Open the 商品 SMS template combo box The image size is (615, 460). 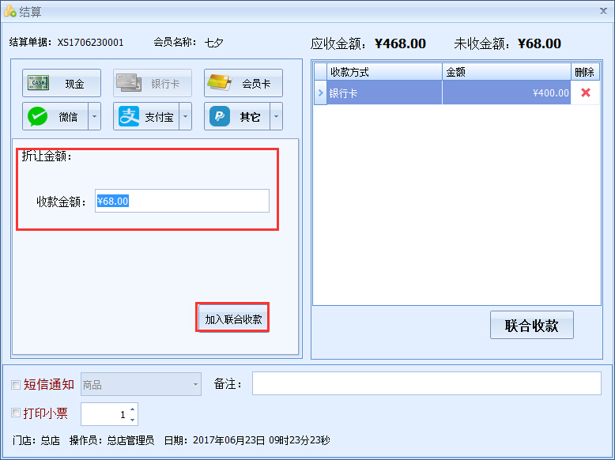coord(141,385)
